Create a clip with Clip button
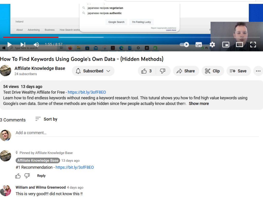 point(213,71)
